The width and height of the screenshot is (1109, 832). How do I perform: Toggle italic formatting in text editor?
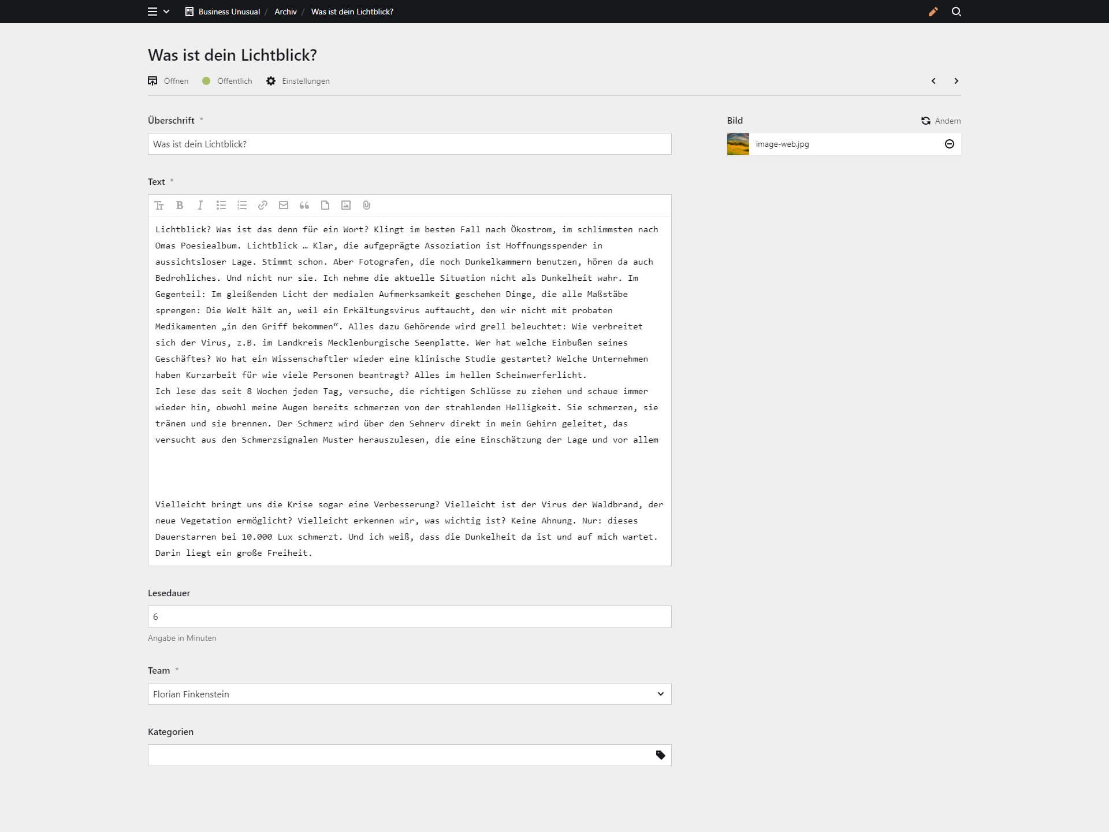tap(200, 205)
